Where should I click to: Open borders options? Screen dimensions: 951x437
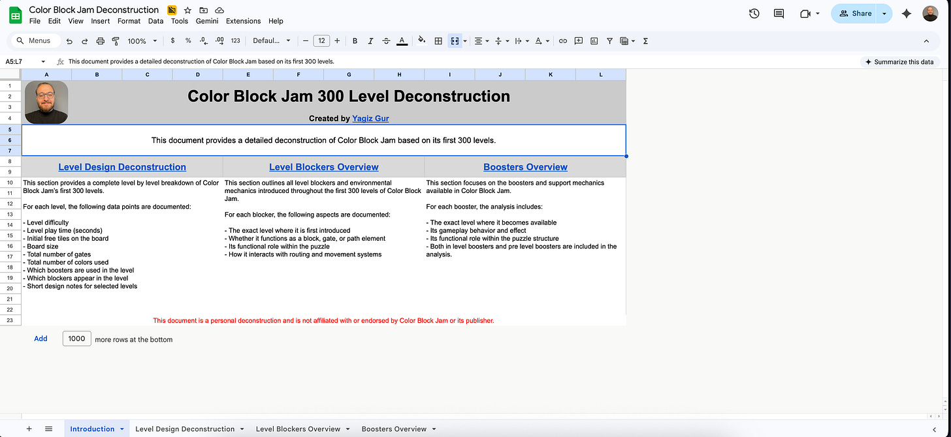pos(438,40)
